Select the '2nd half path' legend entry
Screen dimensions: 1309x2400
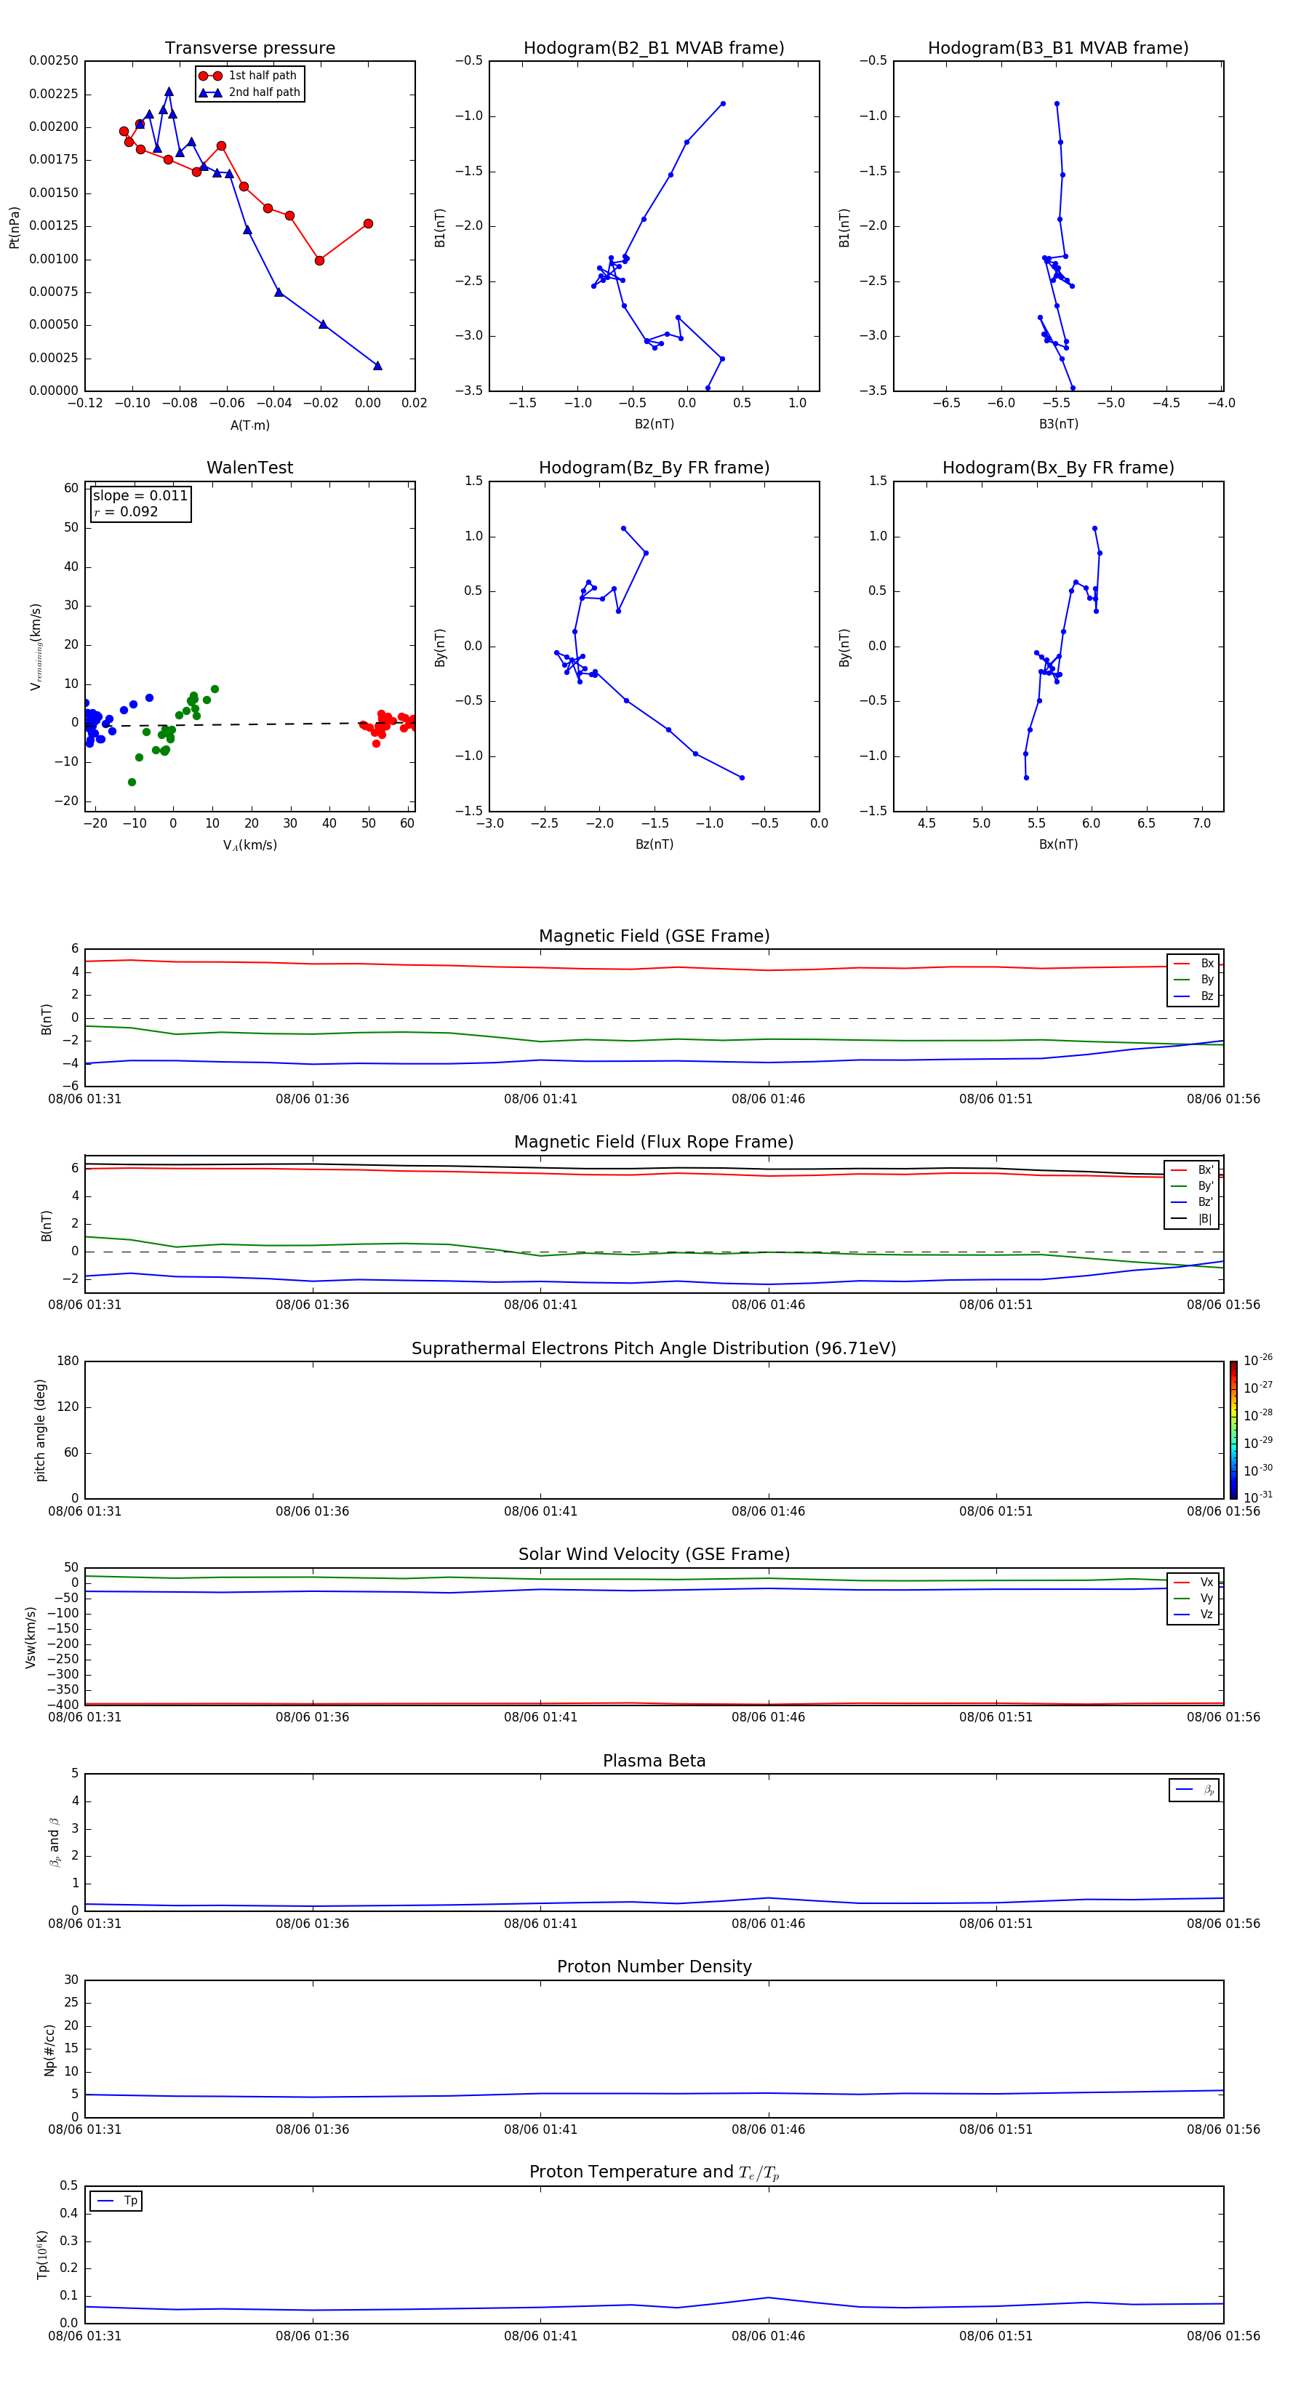click(x=249, y=92)
